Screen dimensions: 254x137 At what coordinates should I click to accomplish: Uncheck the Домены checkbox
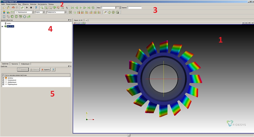point(3,78)
